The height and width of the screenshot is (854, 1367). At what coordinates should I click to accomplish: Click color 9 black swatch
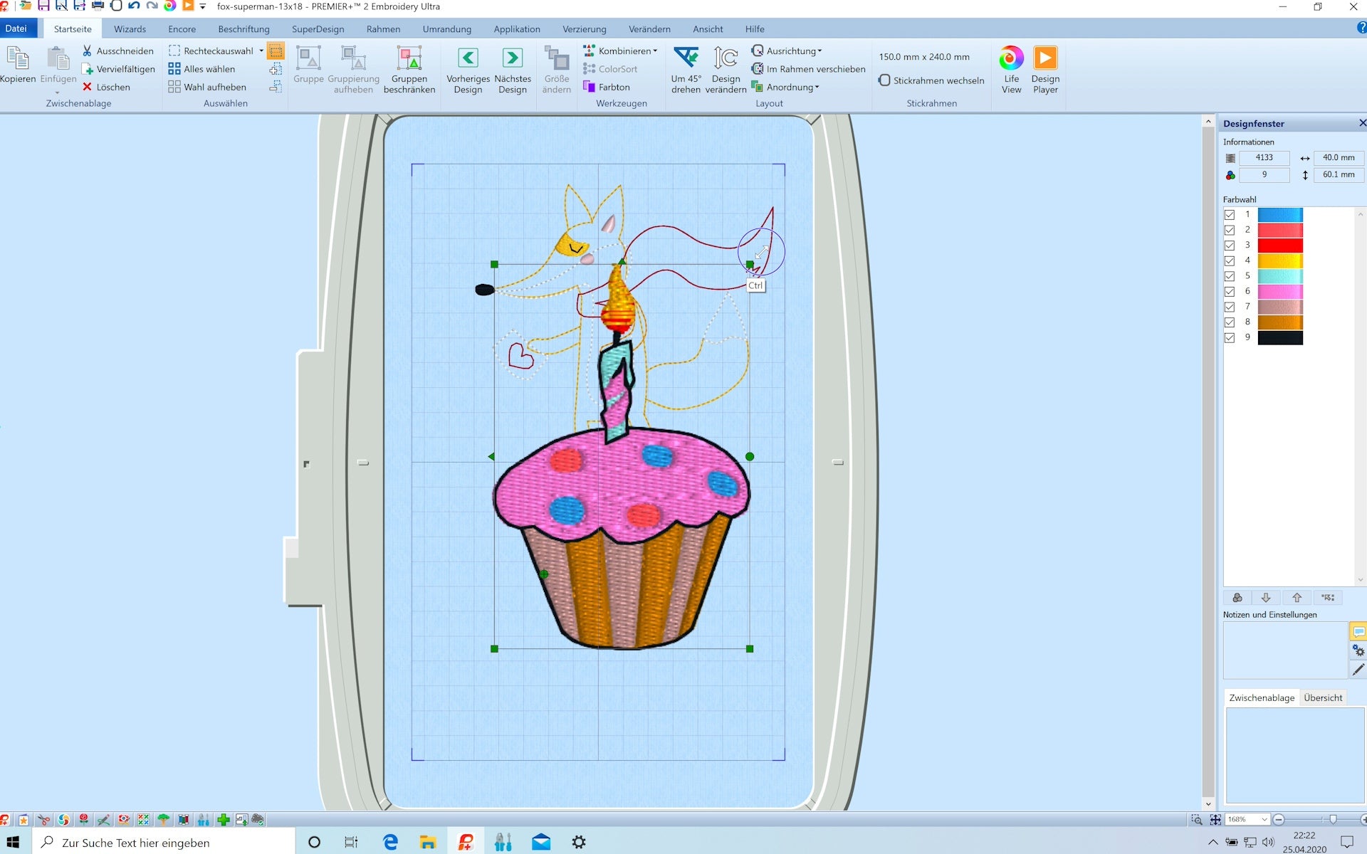[x=1280, y=338]
